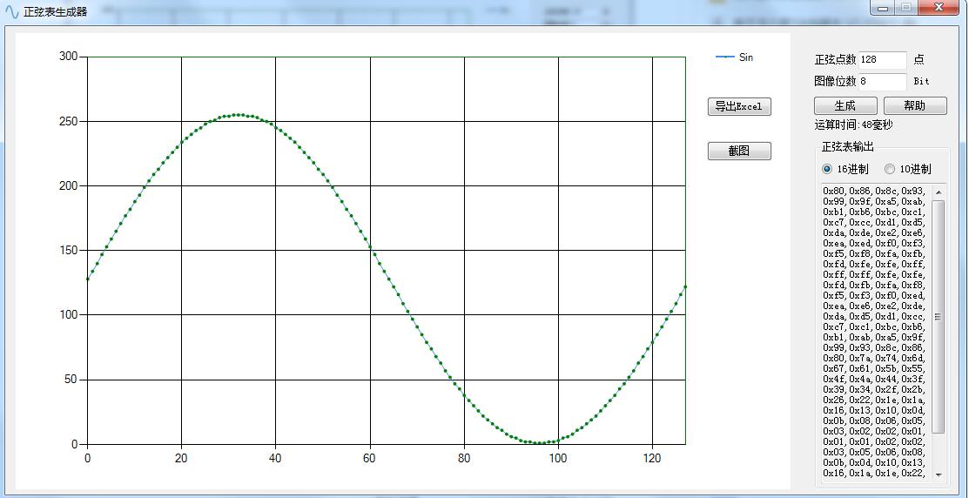Click the 运算时间:48毫秒 status text
Screen dimensions: 969x498
point(853,125)
